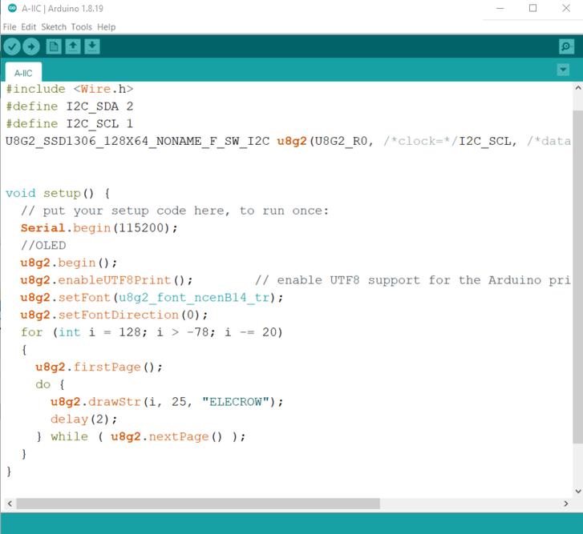Click the Upload arrow button

click(x=31, y=46)
